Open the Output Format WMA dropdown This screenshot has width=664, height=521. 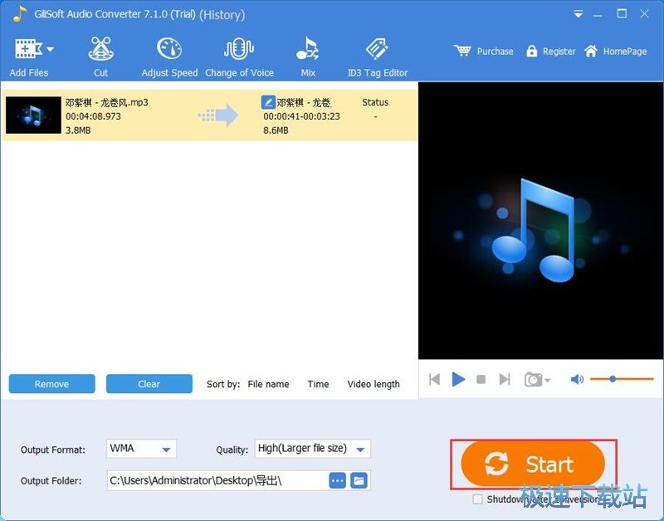141,449
